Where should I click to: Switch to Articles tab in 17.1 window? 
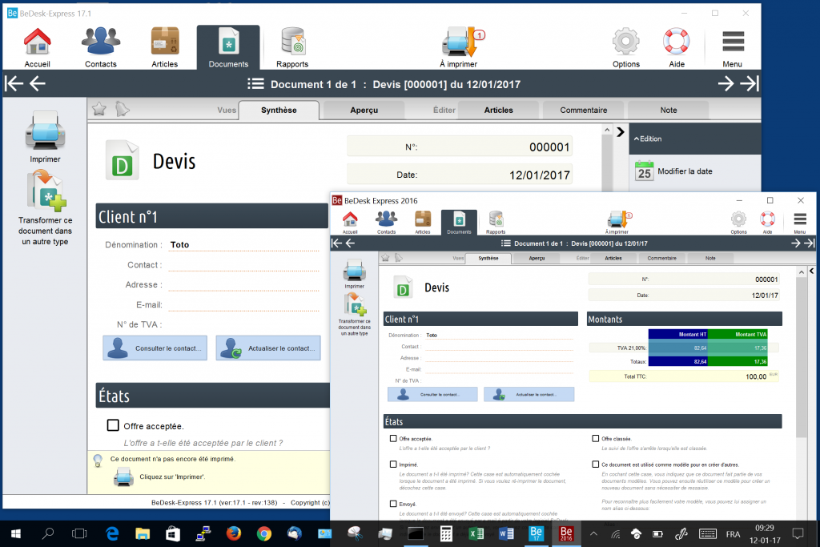tap(498, 111)
